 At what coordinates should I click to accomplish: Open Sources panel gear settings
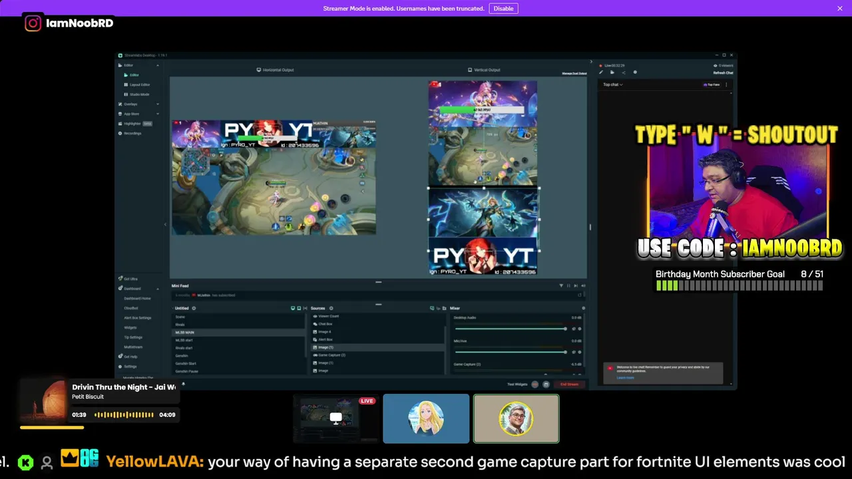tap(331, 308)
